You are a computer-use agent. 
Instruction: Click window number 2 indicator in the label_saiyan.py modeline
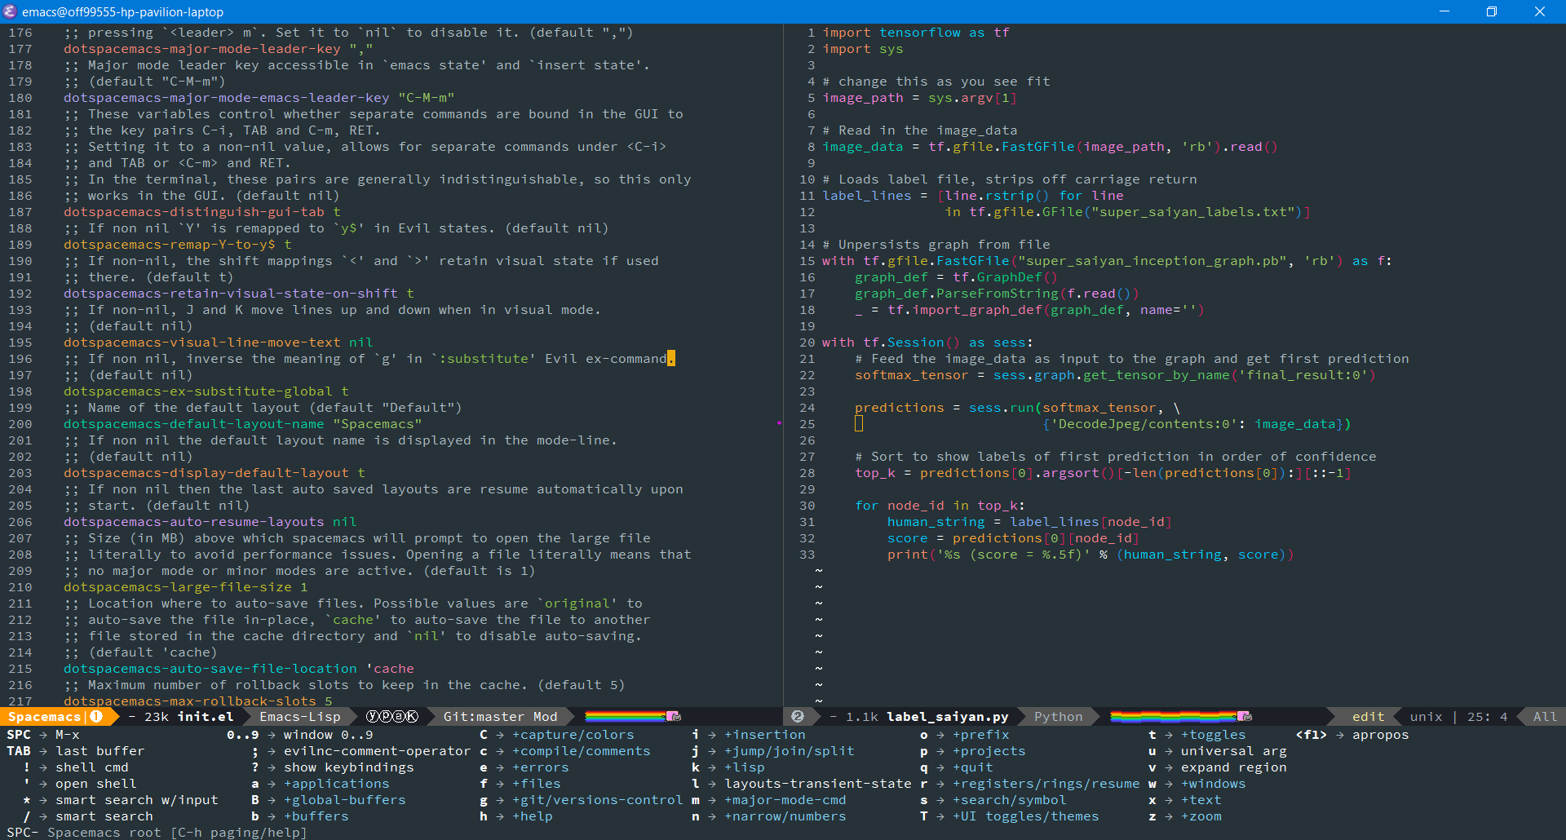pos(798,717)
